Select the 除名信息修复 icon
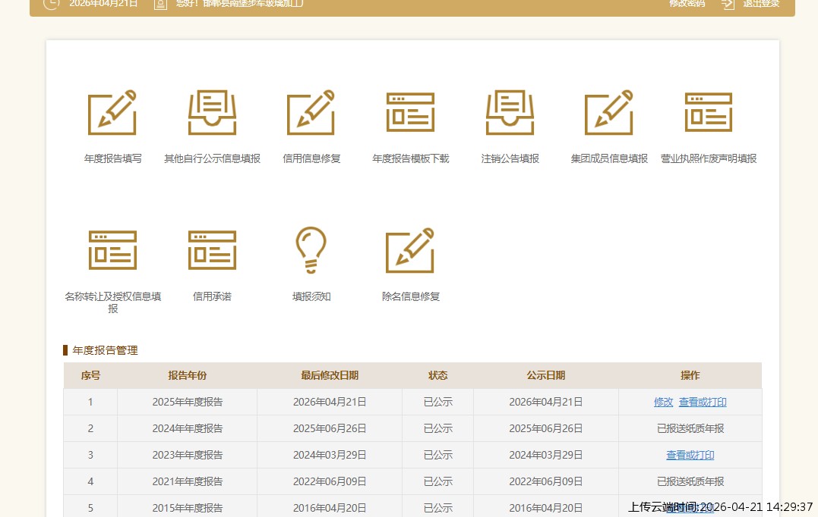This screenshot has height=517, width=818. click(410, 250)
